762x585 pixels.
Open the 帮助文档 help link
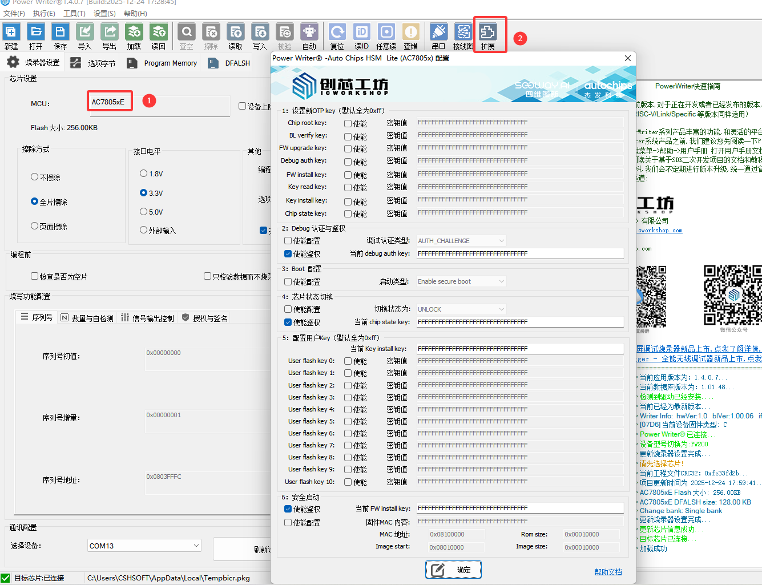(608, 572)
